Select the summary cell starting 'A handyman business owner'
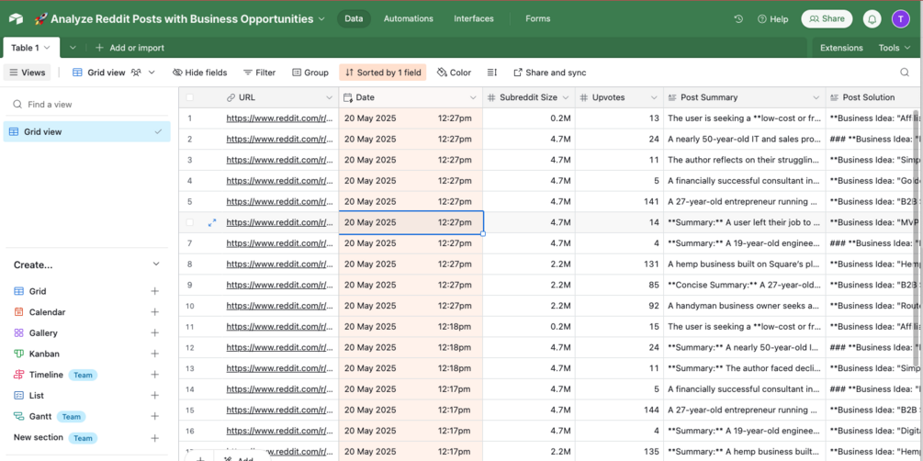The width and height of the screenshot is (923, 461). click(x=744, y=306)
